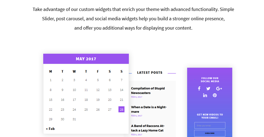This screenshot has height=137, width=264.
Task: Select date 1 in the calendar
Action: pyautogui.click(x=51, y=80)
